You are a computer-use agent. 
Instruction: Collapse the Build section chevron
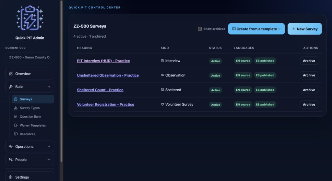pyautogui.click(x=49, y=87)
